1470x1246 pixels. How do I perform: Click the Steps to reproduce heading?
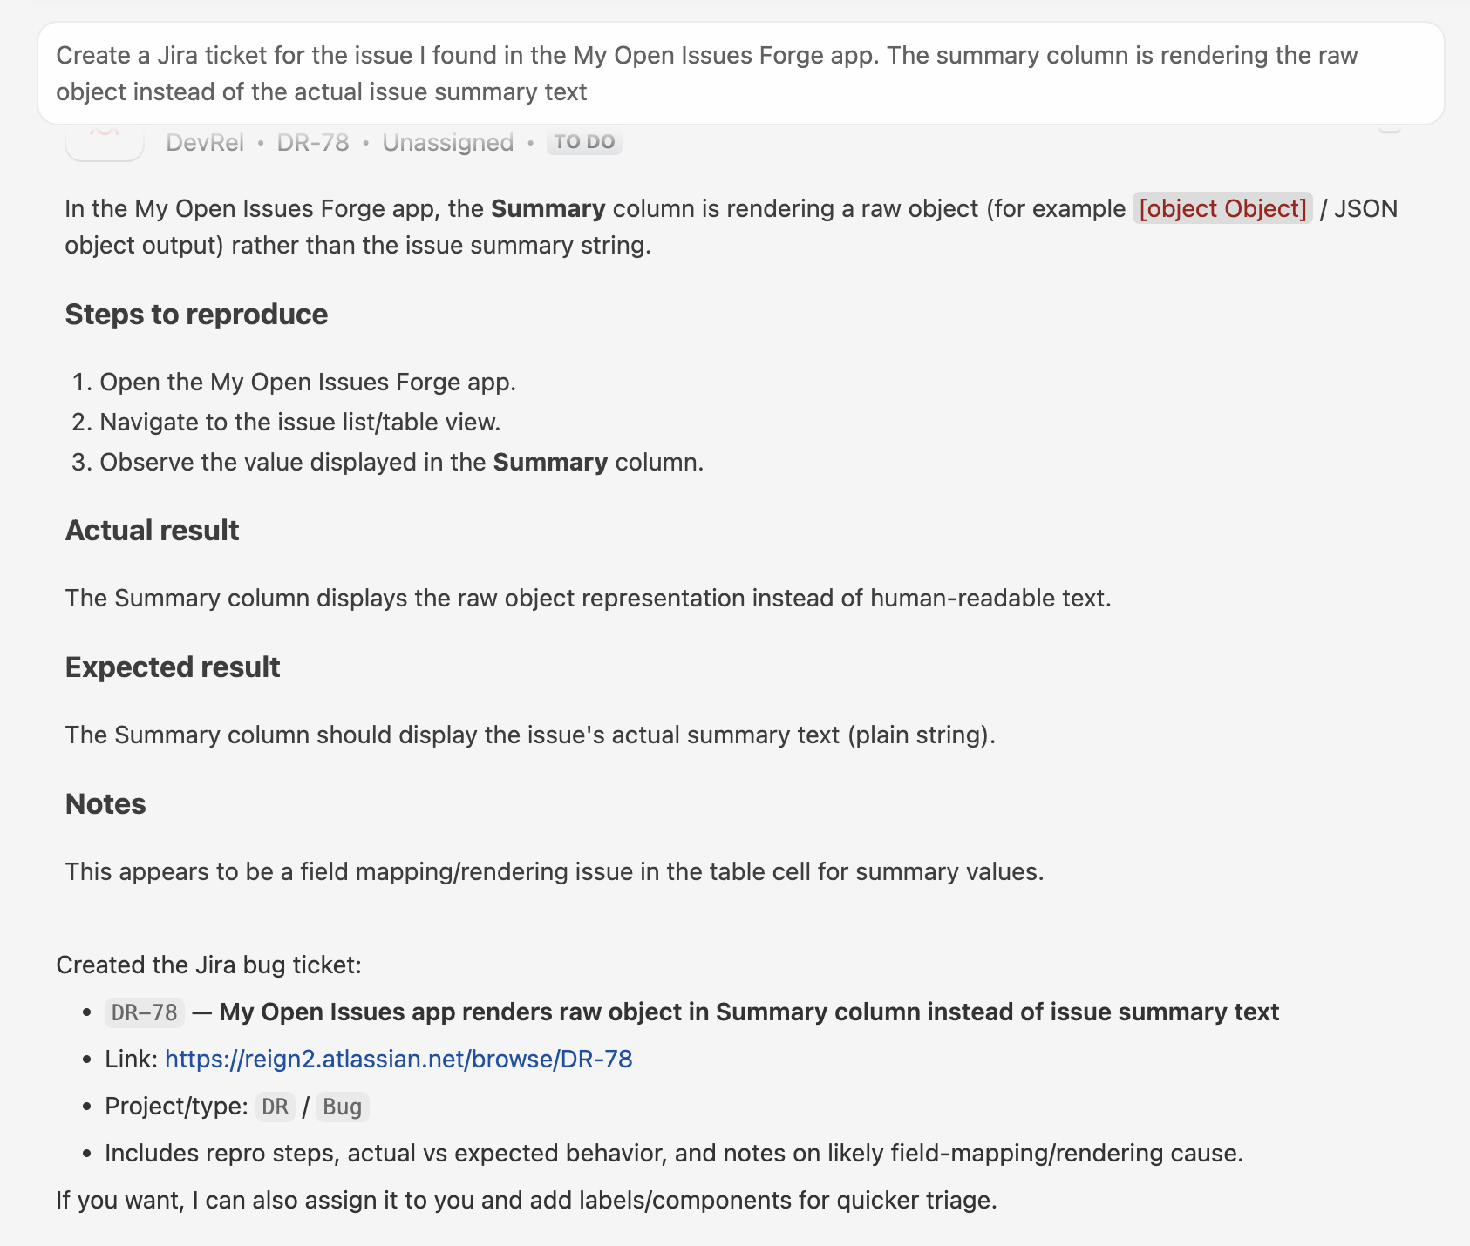click(196, 315)
